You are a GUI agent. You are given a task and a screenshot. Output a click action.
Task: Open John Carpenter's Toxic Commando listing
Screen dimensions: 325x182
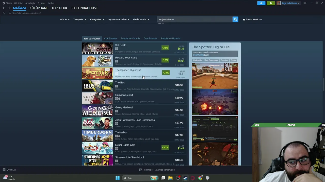click(134, 123)
